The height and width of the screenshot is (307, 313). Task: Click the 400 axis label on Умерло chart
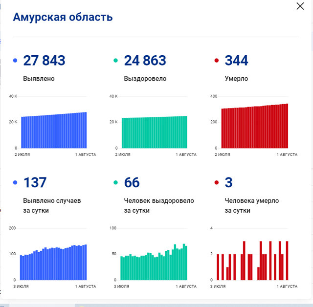point(214,96)
